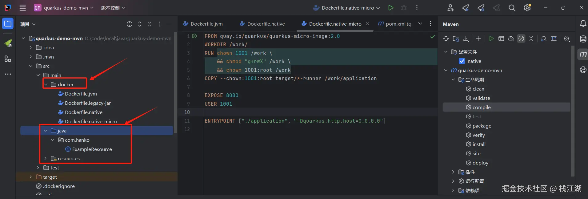
Task: Click the Maven reload projects icon
Action: [x=446, y=39]
